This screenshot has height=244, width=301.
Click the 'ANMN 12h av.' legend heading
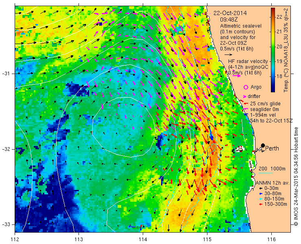pos(273,183)
